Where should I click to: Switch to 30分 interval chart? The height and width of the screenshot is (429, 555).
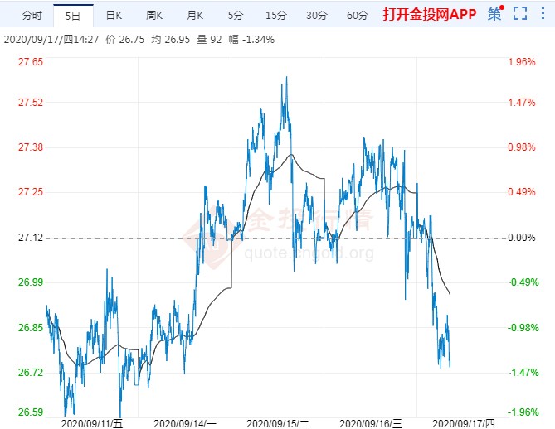[316, 15]
